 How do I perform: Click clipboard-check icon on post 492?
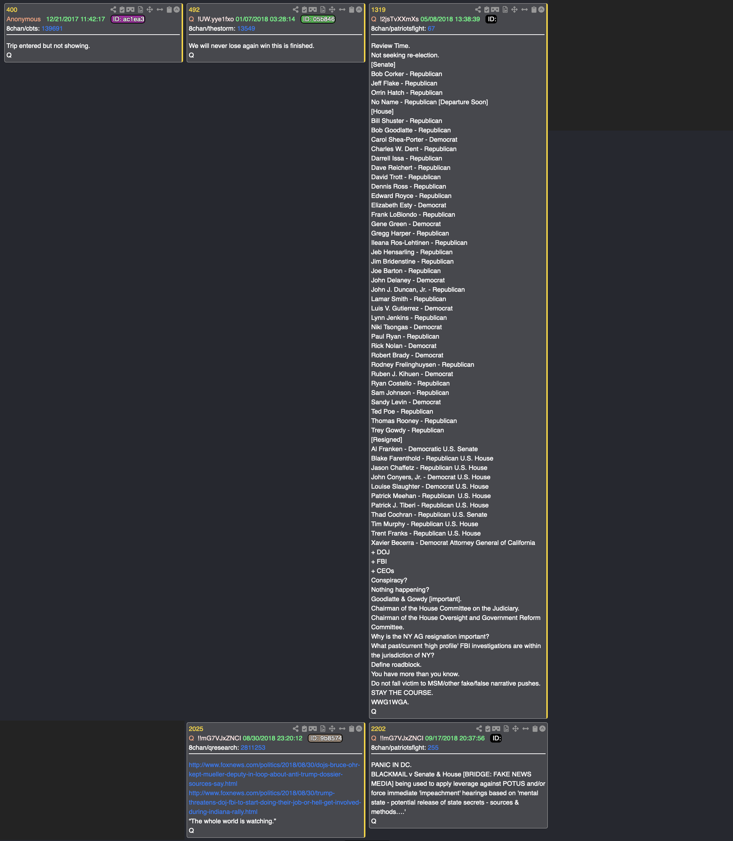pos(304,9)
